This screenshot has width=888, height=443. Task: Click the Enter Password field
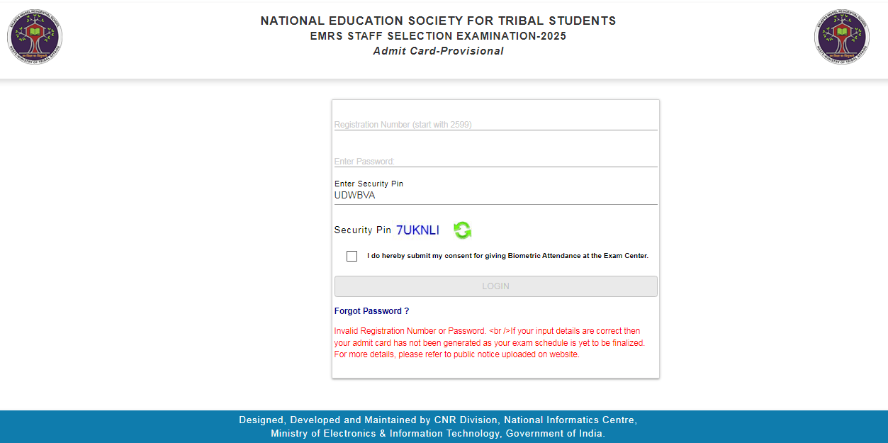(x=461, y=161)
